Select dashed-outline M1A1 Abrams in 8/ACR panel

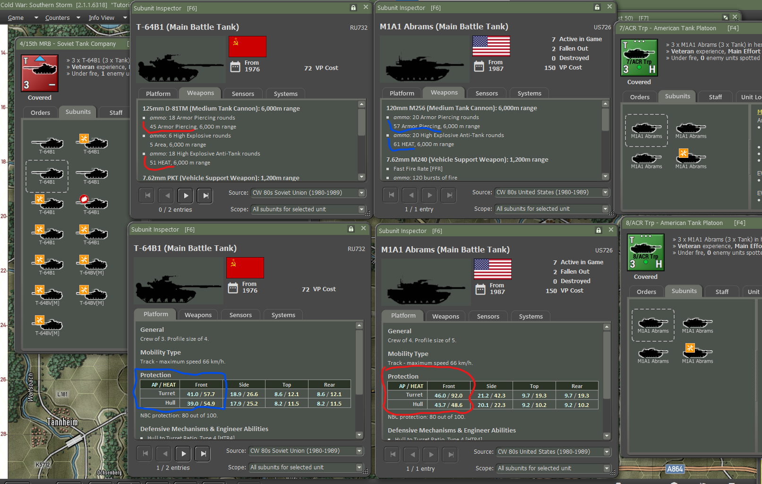tap(653, 325)
